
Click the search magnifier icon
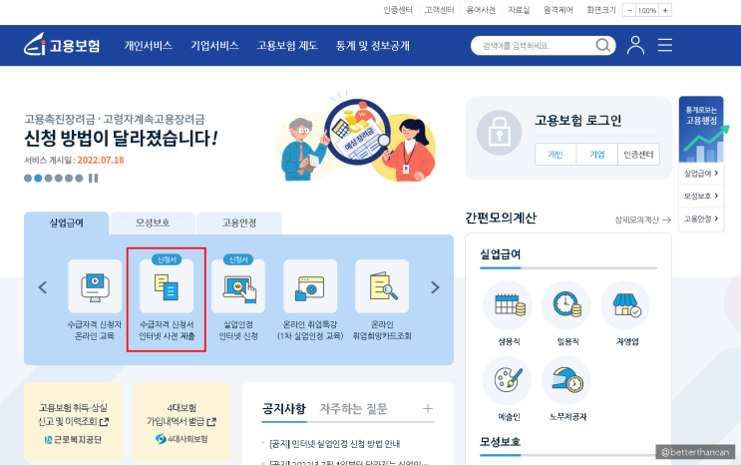(602, 46)
